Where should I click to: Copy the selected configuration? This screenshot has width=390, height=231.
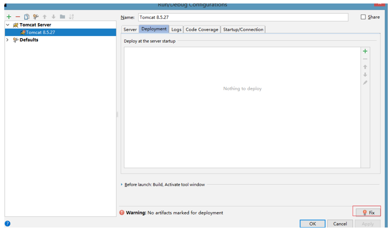tap(27, 17)
